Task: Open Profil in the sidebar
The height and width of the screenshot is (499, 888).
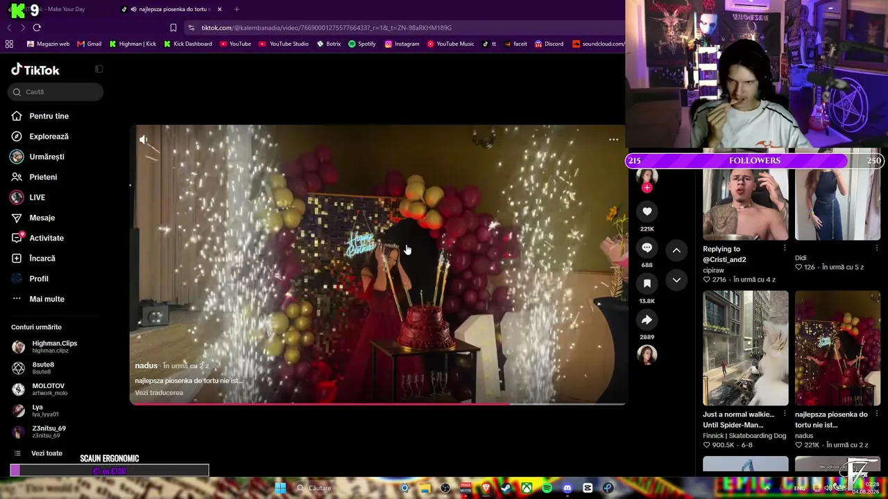Action: (30, 279)
